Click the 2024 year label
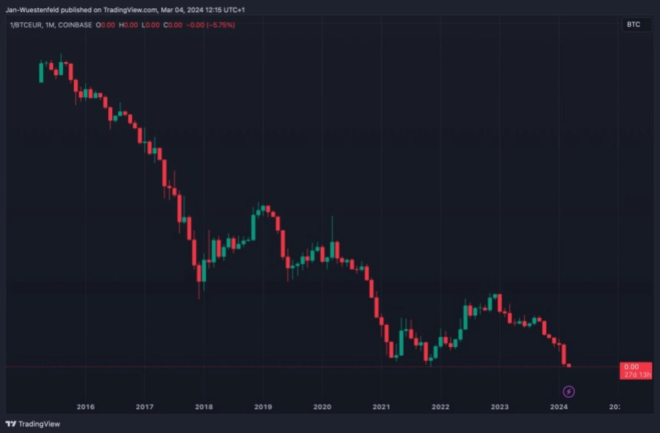The width and height of the screenshot is (660, 433). [x=559, y=407]
